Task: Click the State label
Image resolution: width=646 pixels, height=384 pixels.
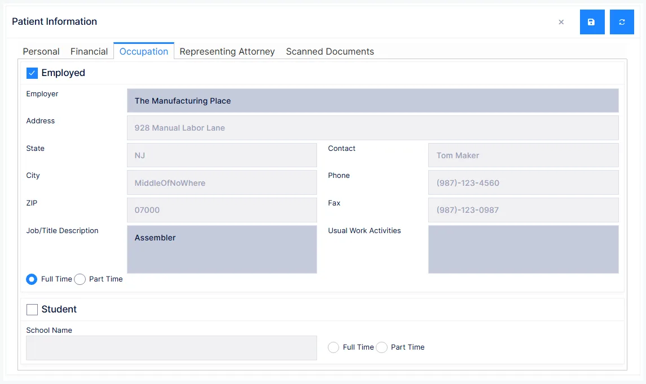Action: (x=35, y=149)
